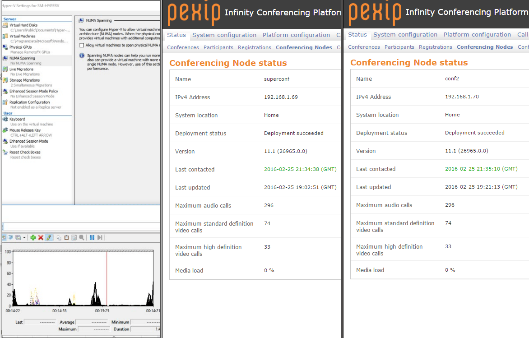Screen dimensions: 529x338
Task: Select the Virtual Machines folder icon
Action: (x=5, y=36)
